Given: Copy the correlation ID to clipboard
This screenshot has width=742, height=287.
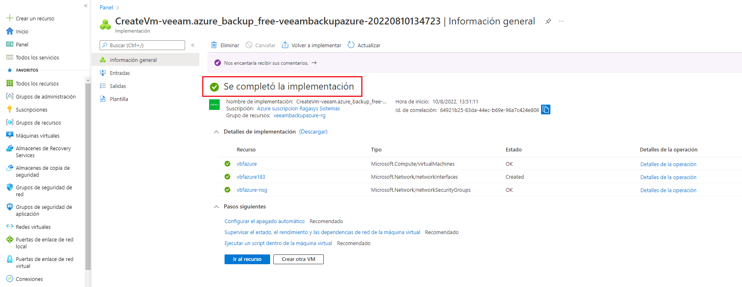Looking at the screenshot, I should tap(546, 110).
